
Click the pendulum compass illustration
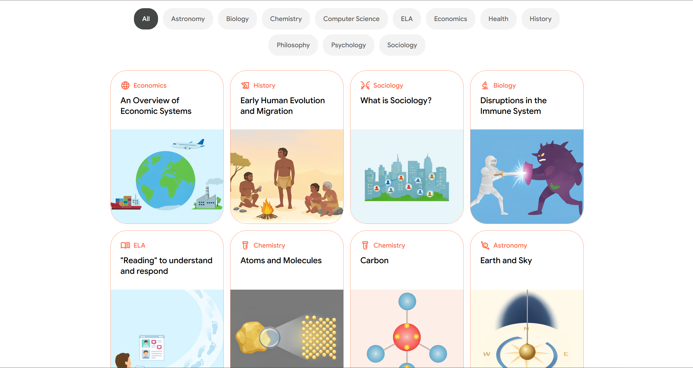point(527,329)
